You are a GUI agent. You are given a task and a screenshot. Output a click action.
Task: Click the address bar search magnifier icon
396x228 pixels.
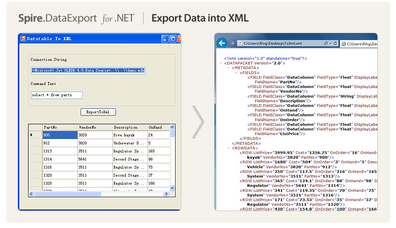pos(326,44)
